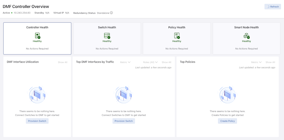The width and height of the screenshot is (284, 140).
Task: Click the empty-state illustration in Top Policies
Action: pos(227,95)
